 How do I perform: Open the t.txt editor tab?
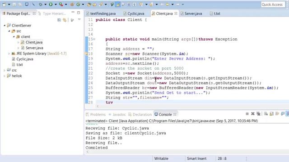[x=215, y=13]
